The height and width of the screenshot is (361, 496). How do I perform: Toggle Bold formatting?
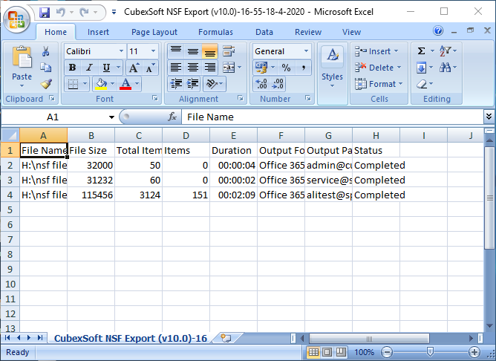72,68
